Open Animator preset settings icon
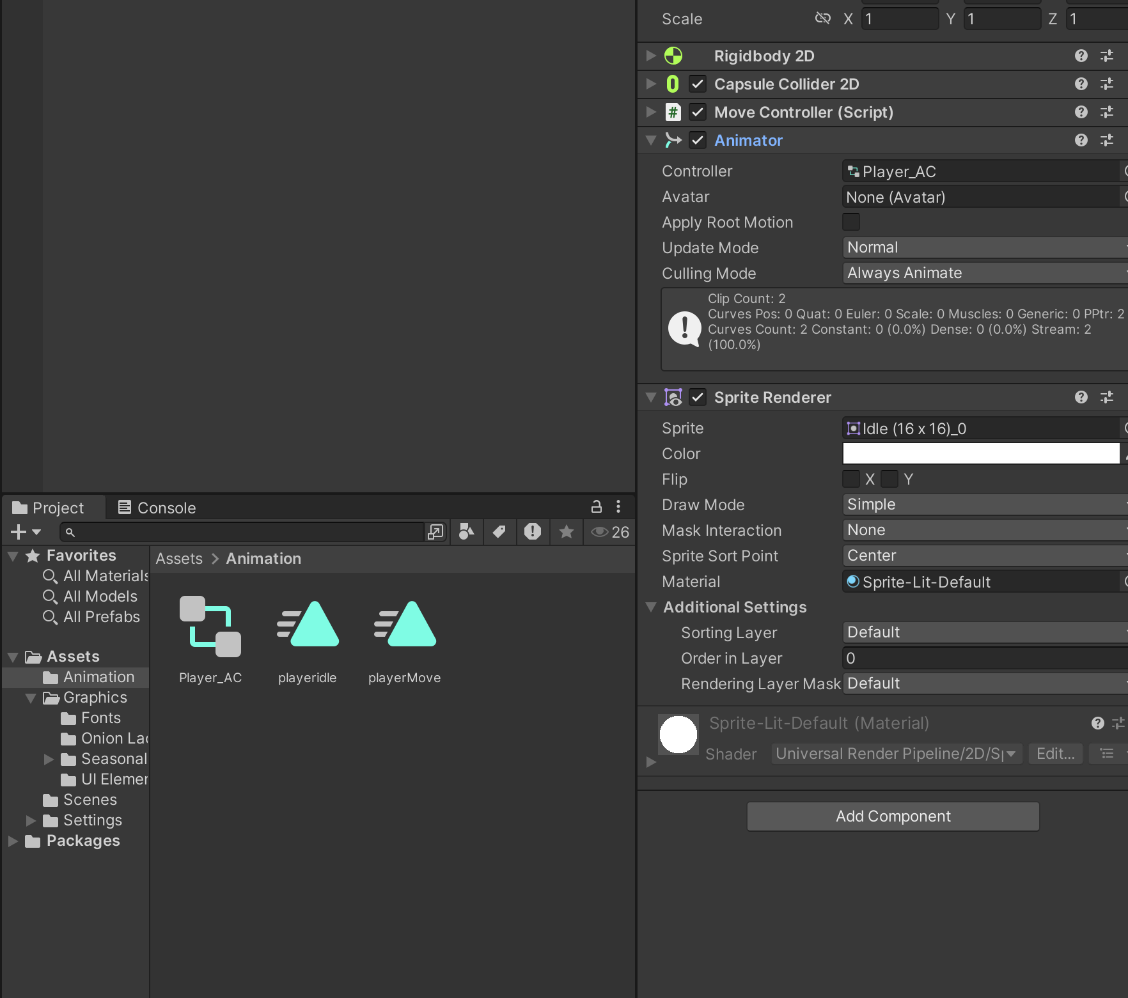Image resolution: width=1128 pixels, height=998 pixels. 1107,140
